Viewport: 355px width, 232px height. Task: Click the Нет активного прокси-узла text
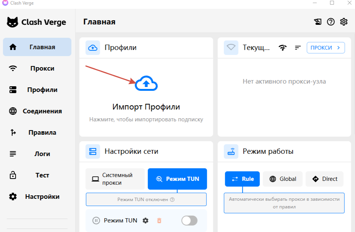coord(284,81)
